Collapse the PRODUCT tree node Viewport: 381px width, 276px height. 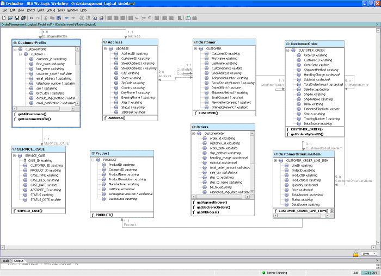pos(93,160)
